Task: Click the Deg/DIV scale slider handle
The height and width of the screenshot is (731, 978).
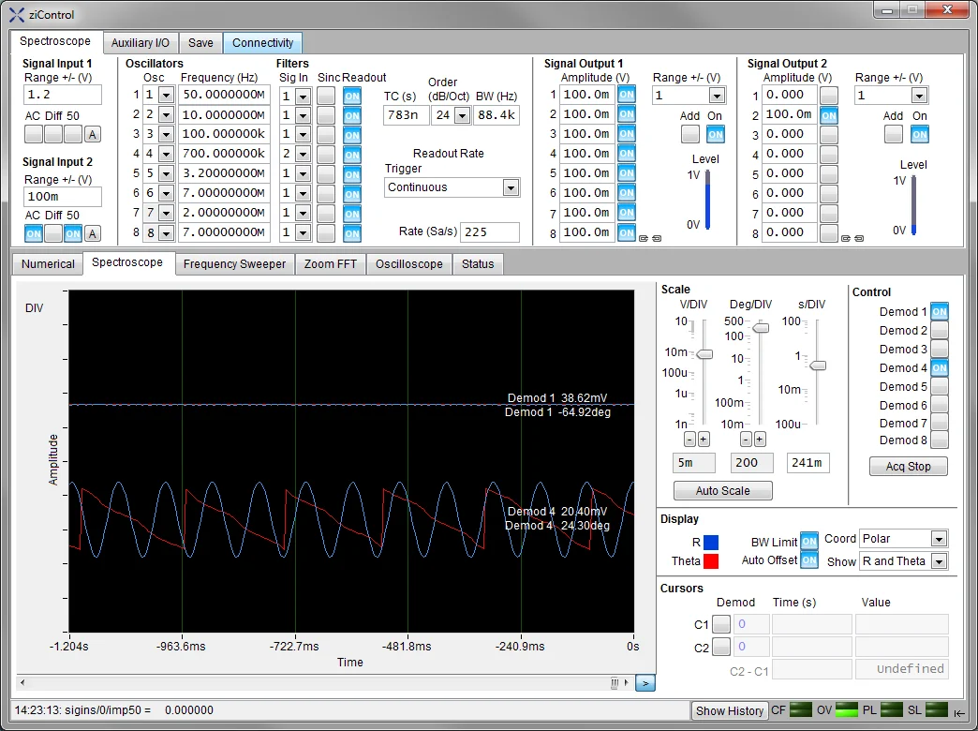Action: click(x=761, y=328)
